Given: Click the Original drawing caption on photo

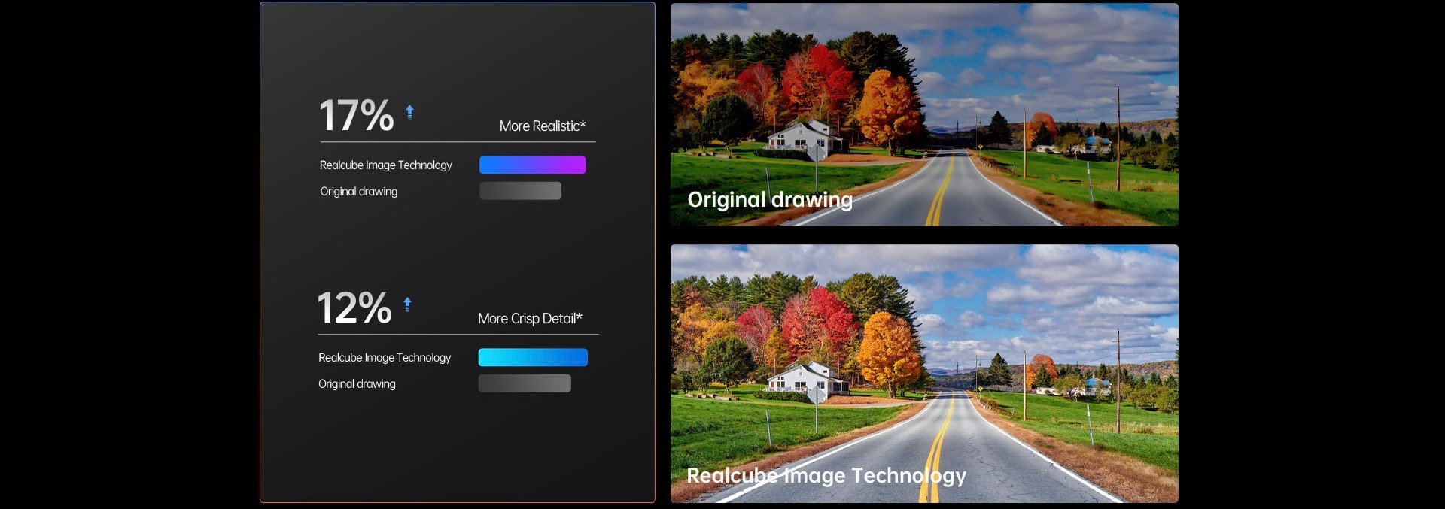Looking at the screenshot, I should (769, 200).
